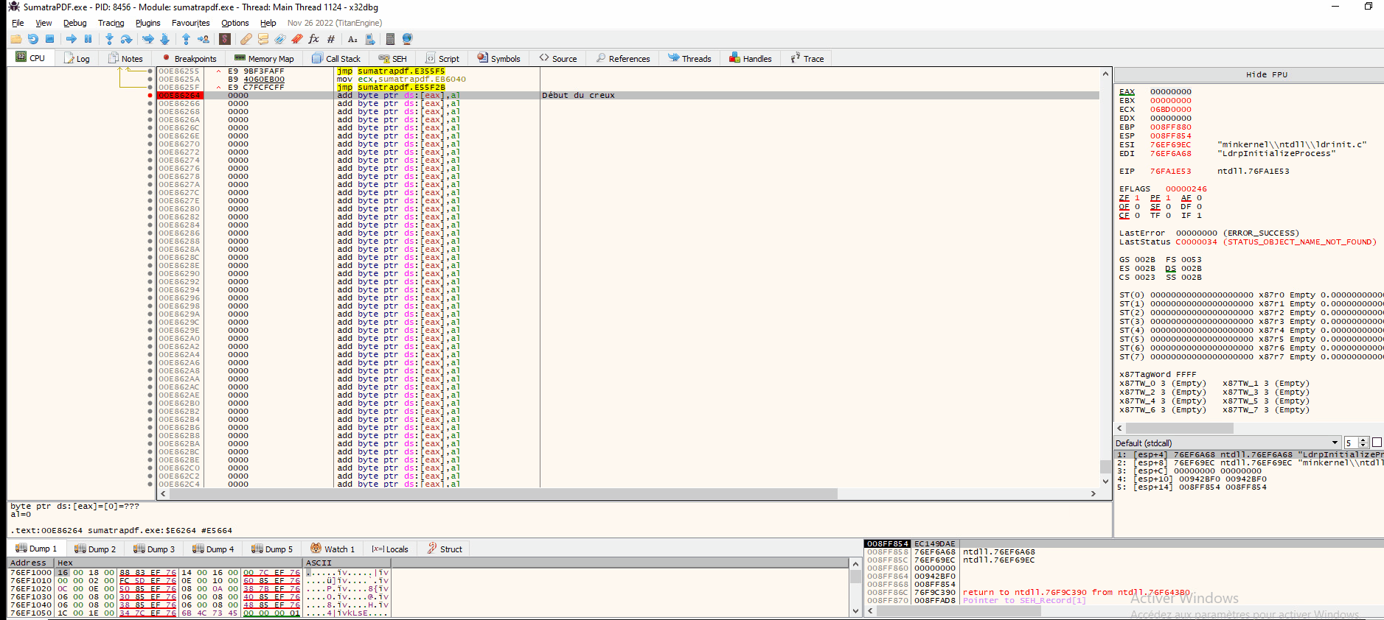Switch to the Call Stack tab
1384x620 pixels.
pyautogui.click(x=336, y=58)
